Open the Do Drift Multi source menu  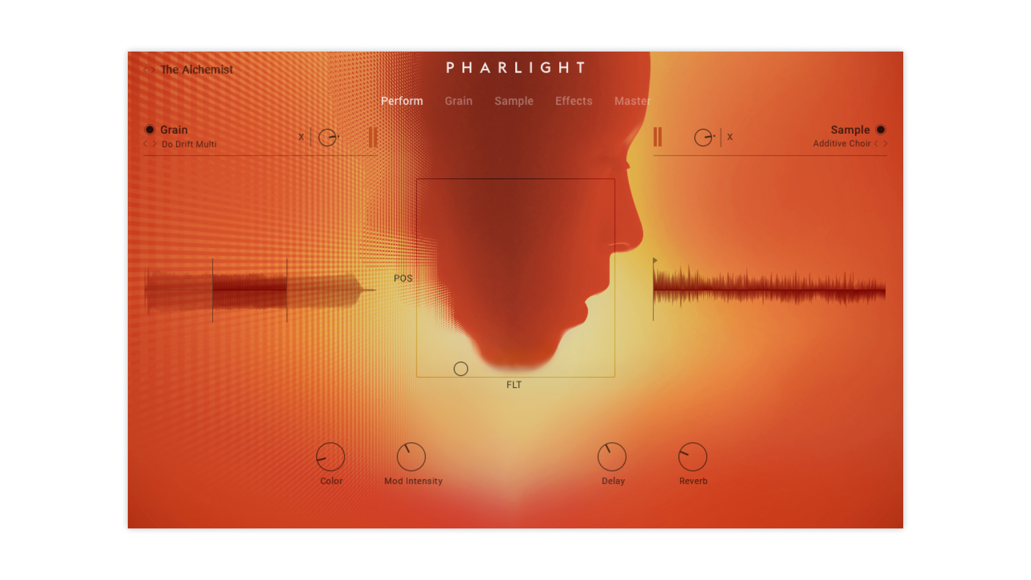(x=189, y=144)
